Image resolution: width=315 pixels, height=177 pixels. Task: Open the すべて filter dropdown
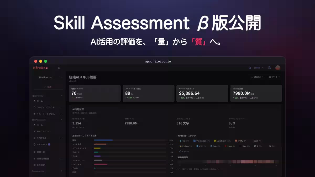[274, 77]
